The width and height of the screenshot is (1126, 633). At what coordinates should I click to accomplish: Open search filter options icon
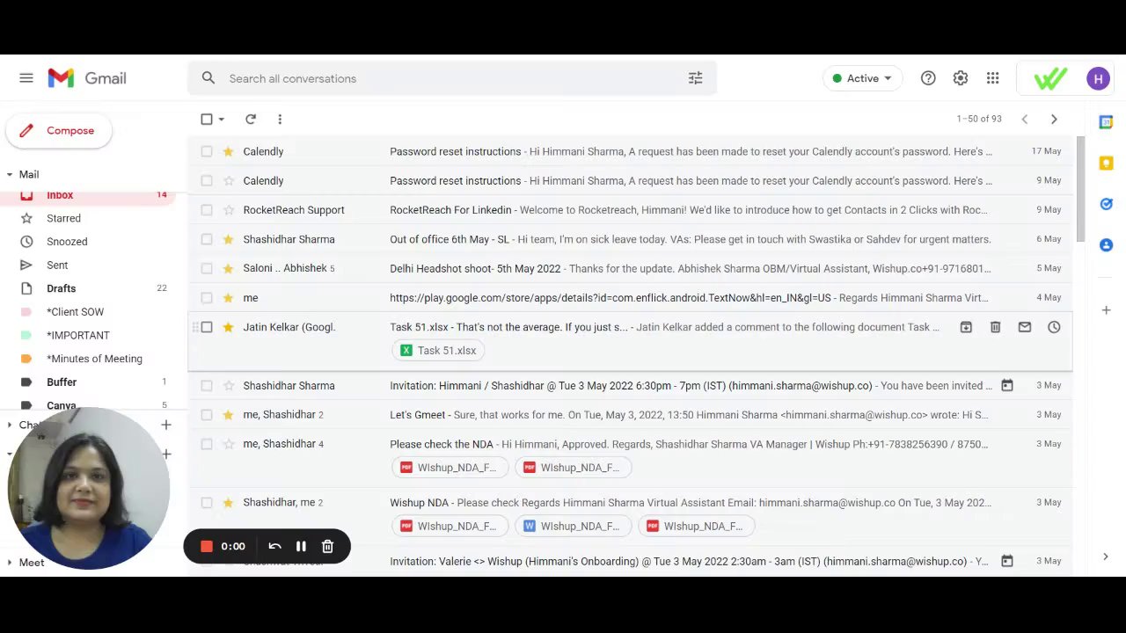[x=695, y=78]
